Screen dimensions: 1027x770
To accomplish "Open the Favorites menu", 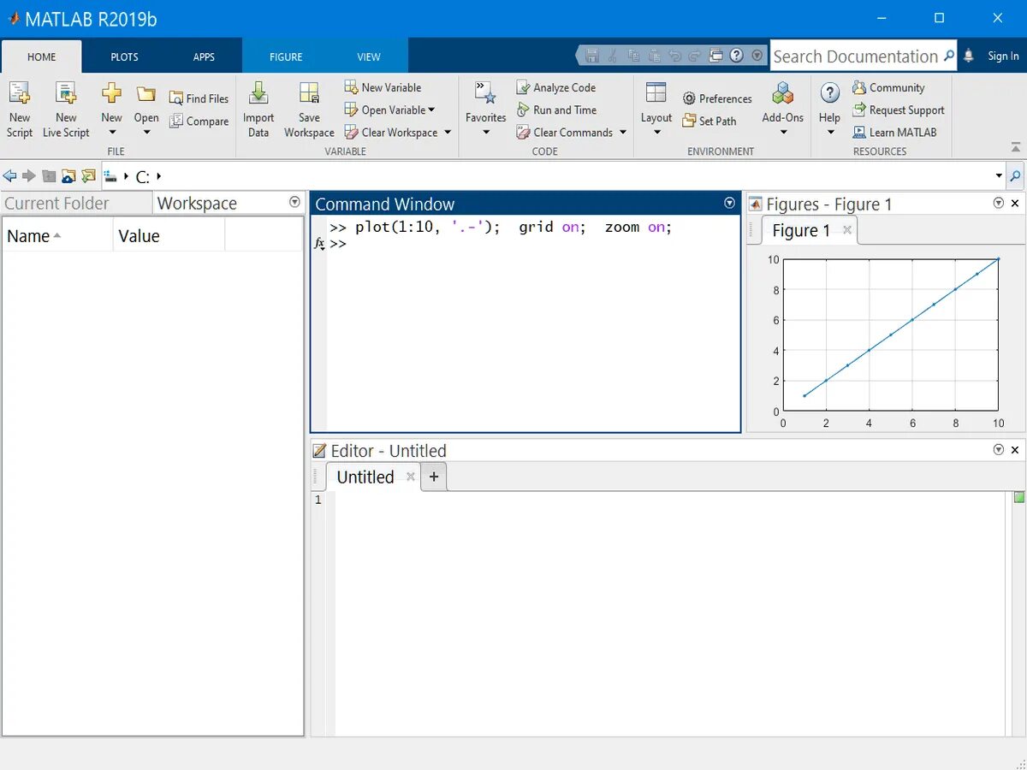I will [486, 110].
